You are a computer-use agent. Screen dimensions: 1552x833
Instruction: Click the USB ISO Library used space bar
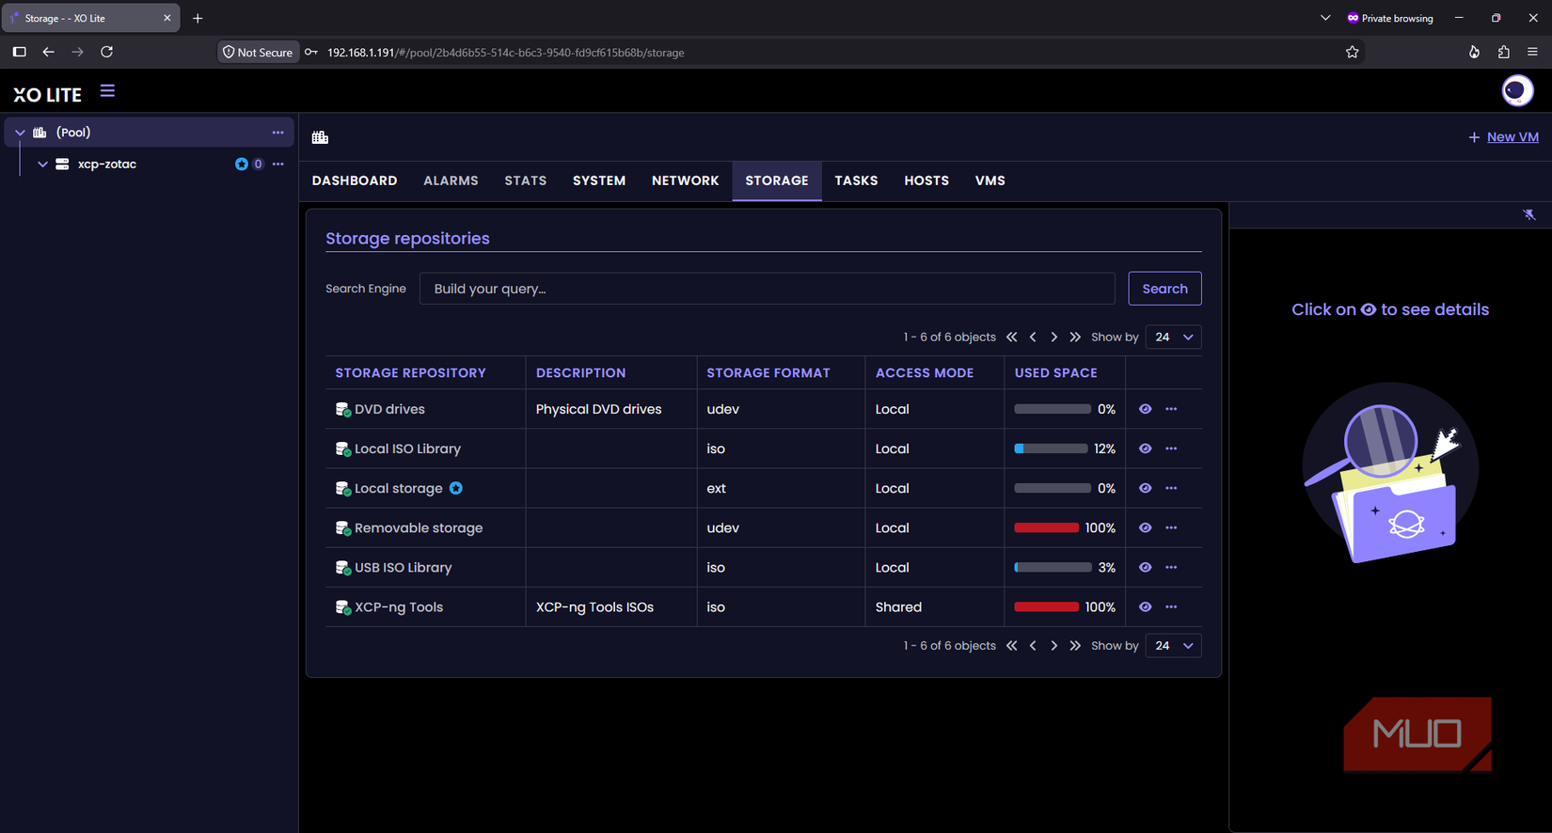point(1053,567)
